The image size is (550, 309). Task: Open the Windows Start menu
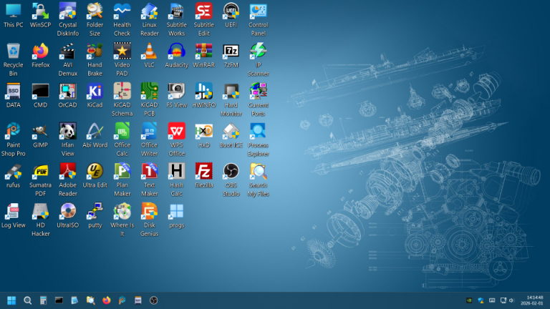pos(11,300)
